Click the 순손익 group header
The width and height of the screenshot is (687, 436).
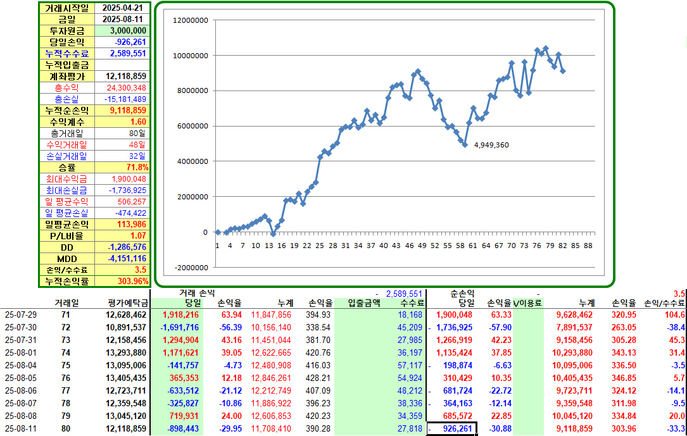coord(462,293)
